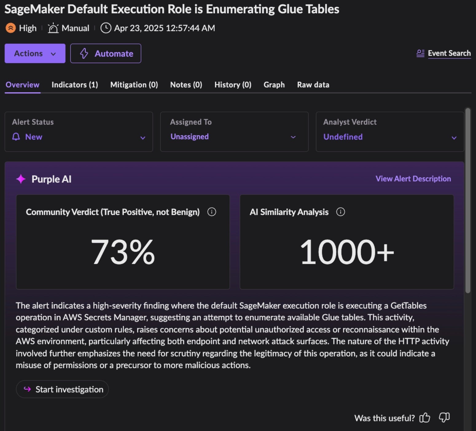
Task: Open the Assigned To dropdown
Action: [x=293, y=137]
